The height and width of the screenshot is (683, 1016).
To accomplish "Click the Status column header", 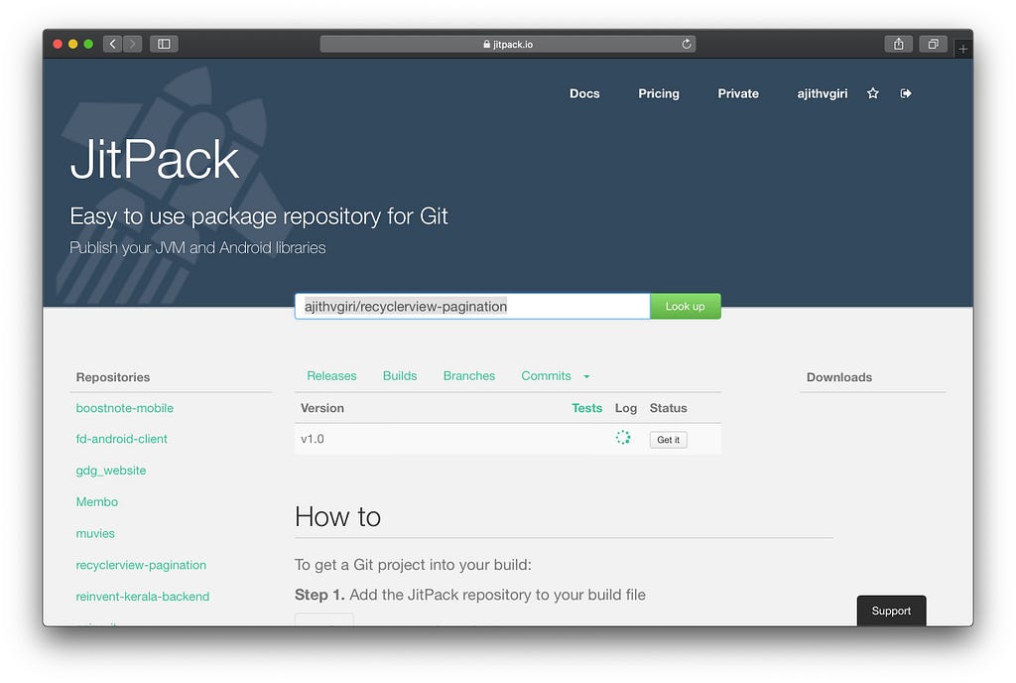I will coord(668,408).
